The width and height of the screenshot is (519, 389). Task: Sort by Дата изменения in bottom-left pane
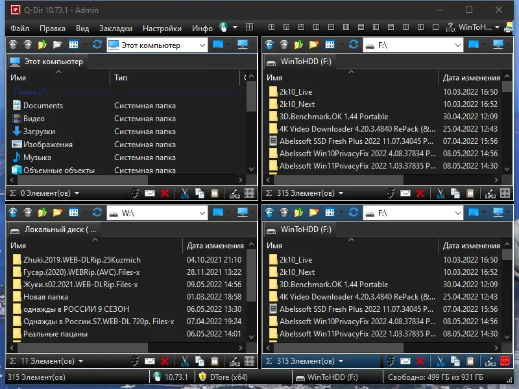[x=215, y=246]
